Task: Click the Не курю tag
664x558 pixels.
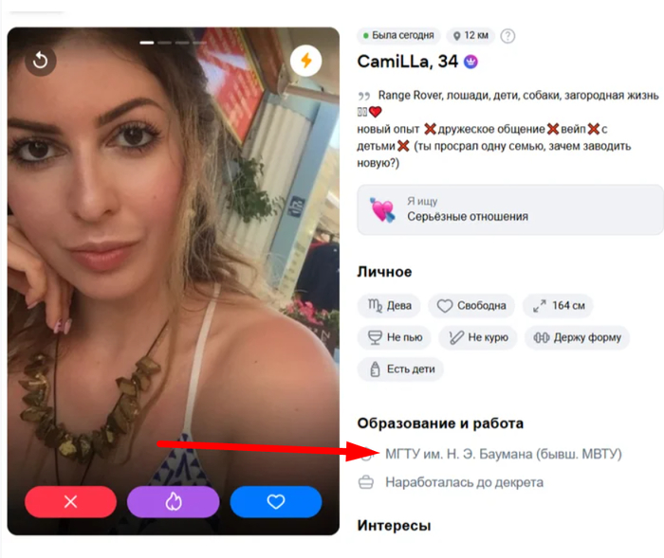Action: coord(478,337)
